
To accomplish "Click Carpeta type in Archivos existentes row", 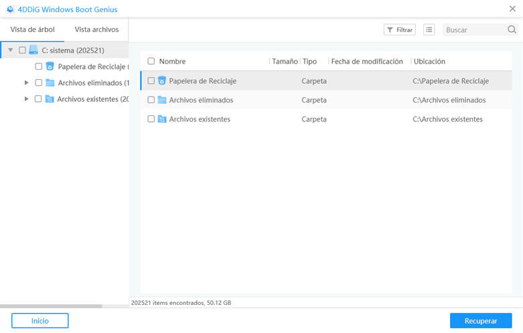I will pyautogui.click(x=314, y=119).
